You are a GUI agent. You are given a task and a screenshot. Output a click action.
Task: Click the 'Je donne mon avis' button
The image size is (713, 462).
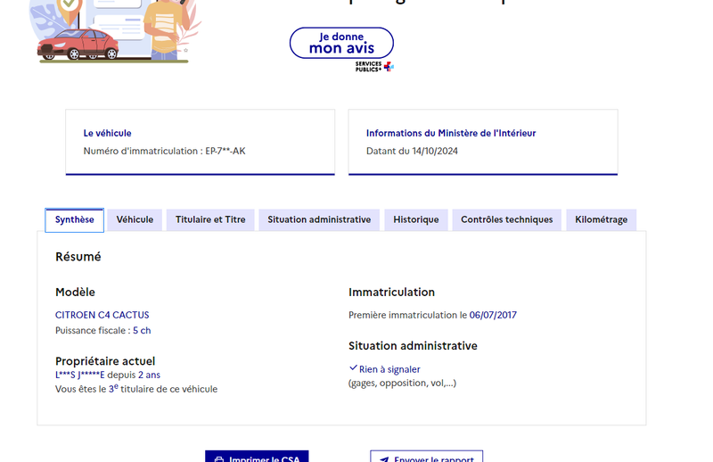[341, 43]
